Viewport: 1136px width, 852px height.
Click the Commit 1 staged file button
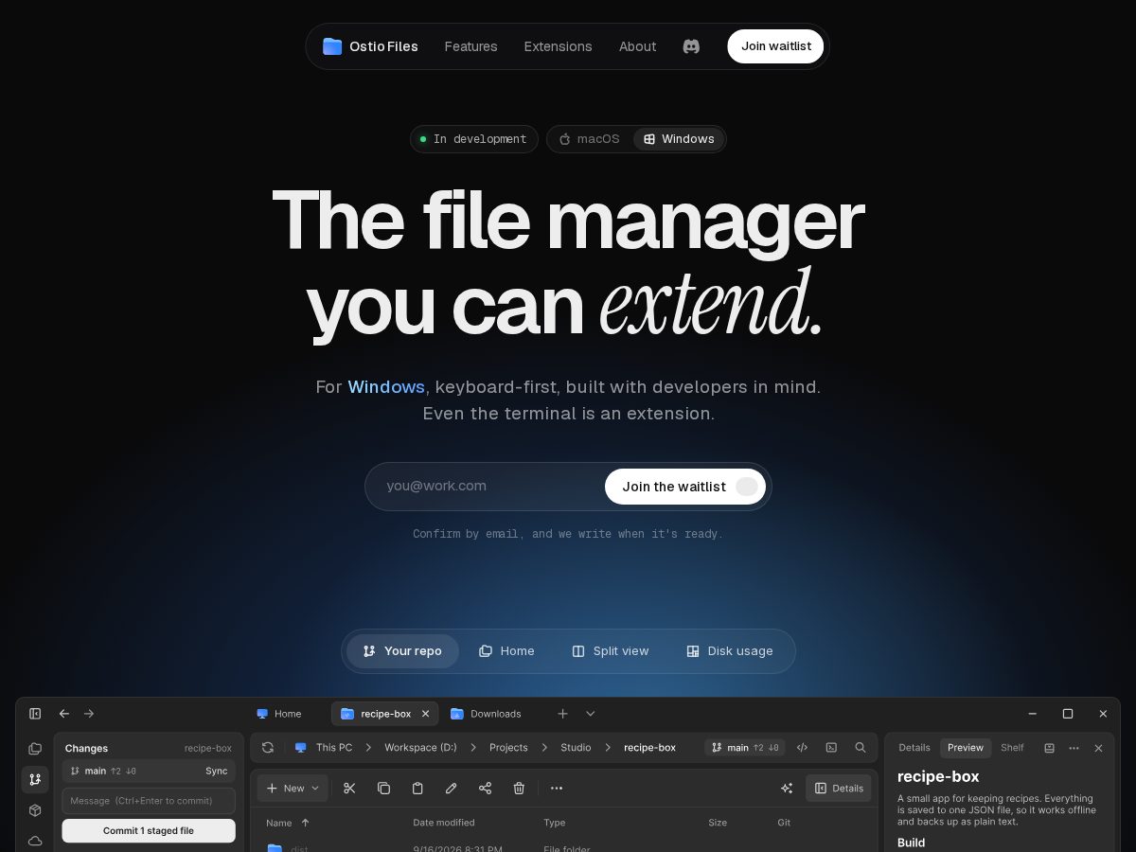(x=149, y=831)
